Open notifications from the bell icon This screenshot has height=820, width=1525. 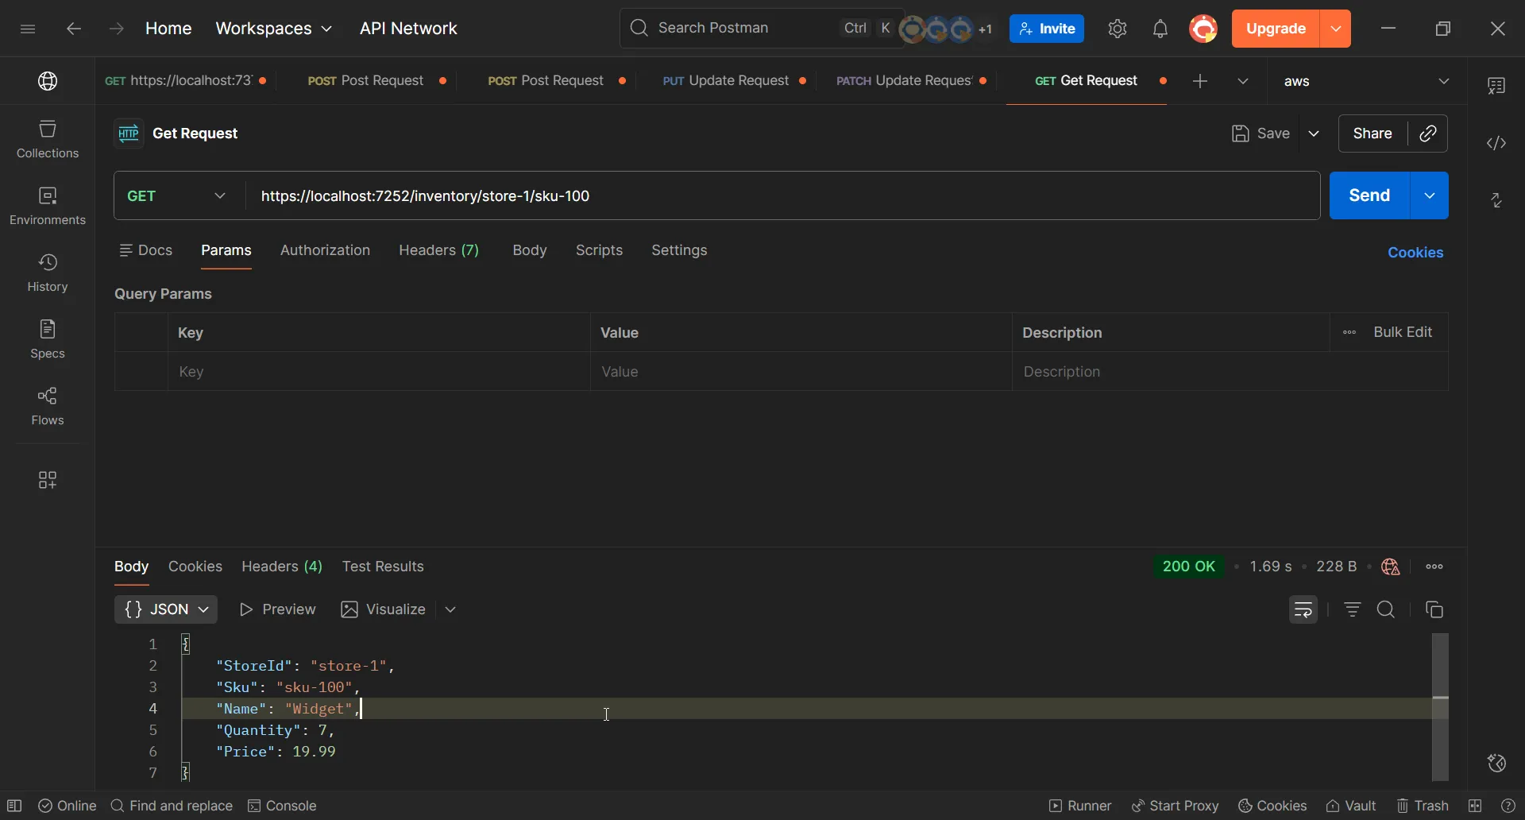coord(1160,29)
